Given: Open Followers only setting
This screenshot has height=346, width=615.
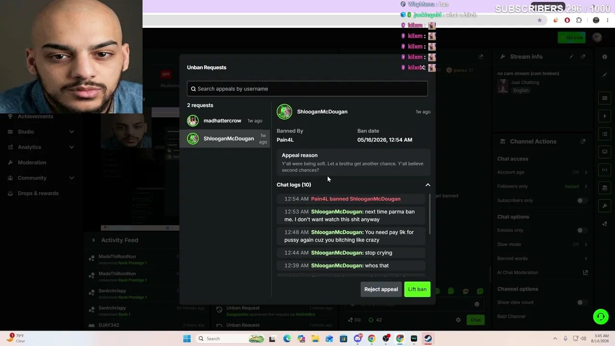Looking at the screenshot, I should (542, 186).
